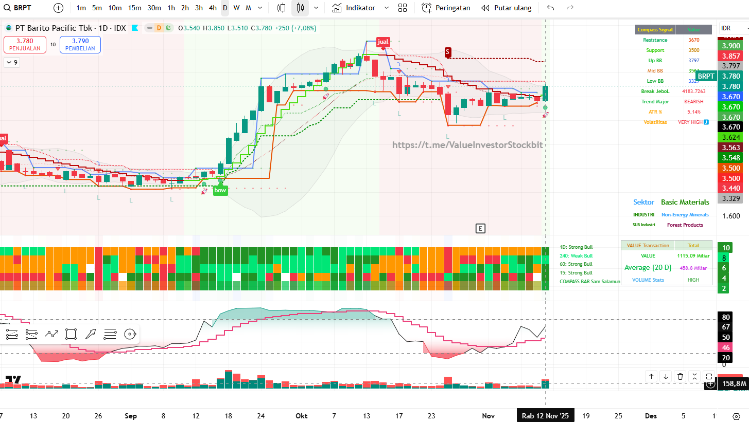
Task: Select the M monthly timeframe
Action: pyautogui.click(x=248, y=8)
